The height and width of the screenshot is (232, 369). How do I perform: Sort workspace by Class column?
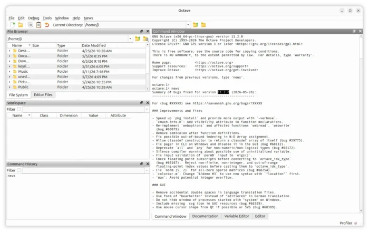coord(44,115)
